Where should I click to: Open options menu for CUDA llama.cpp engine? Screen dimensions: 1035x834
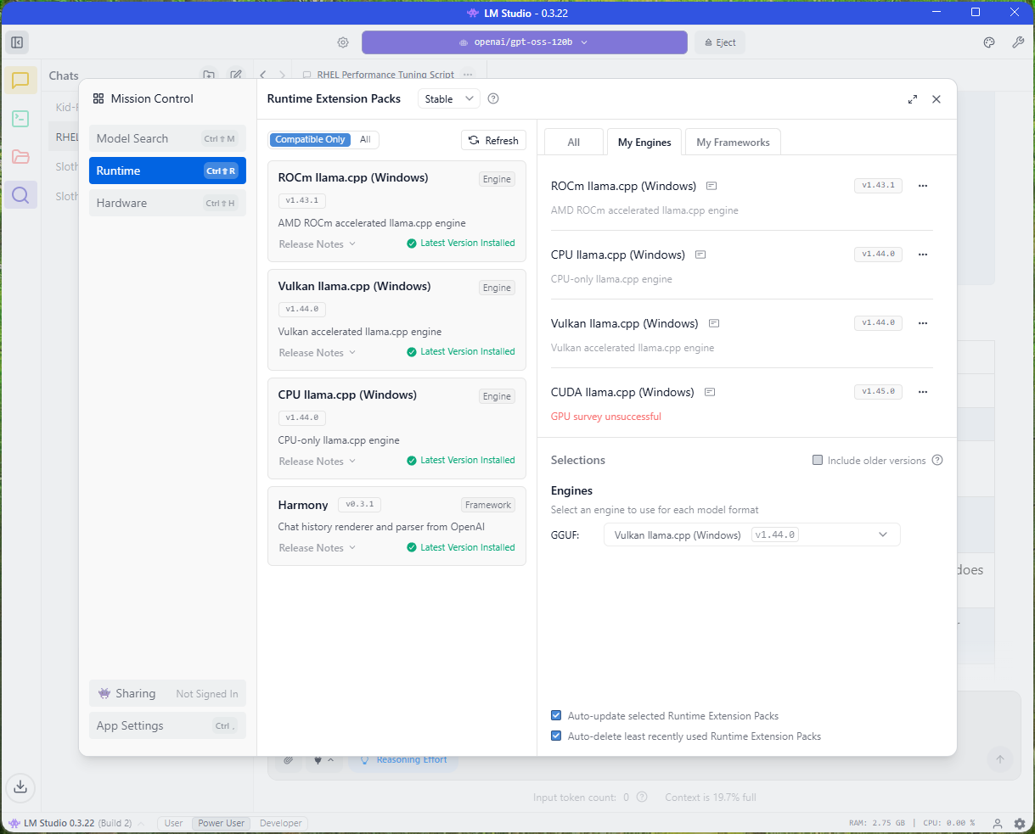(923, 392)
